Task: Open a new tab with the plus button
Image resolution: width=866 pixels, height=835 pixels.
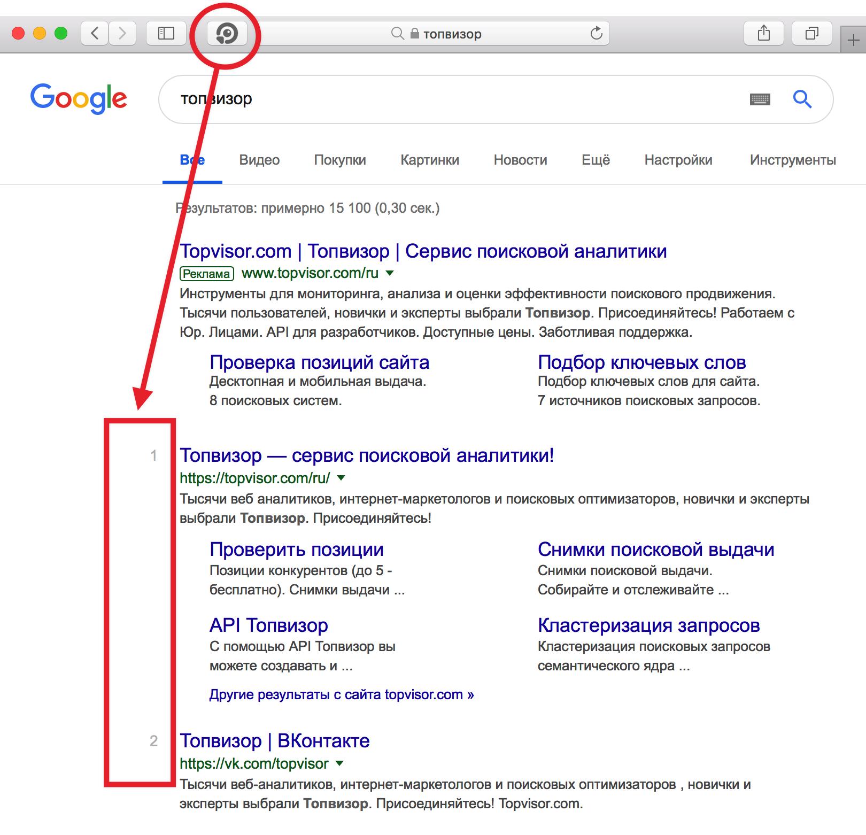Action: coord(854,40)
